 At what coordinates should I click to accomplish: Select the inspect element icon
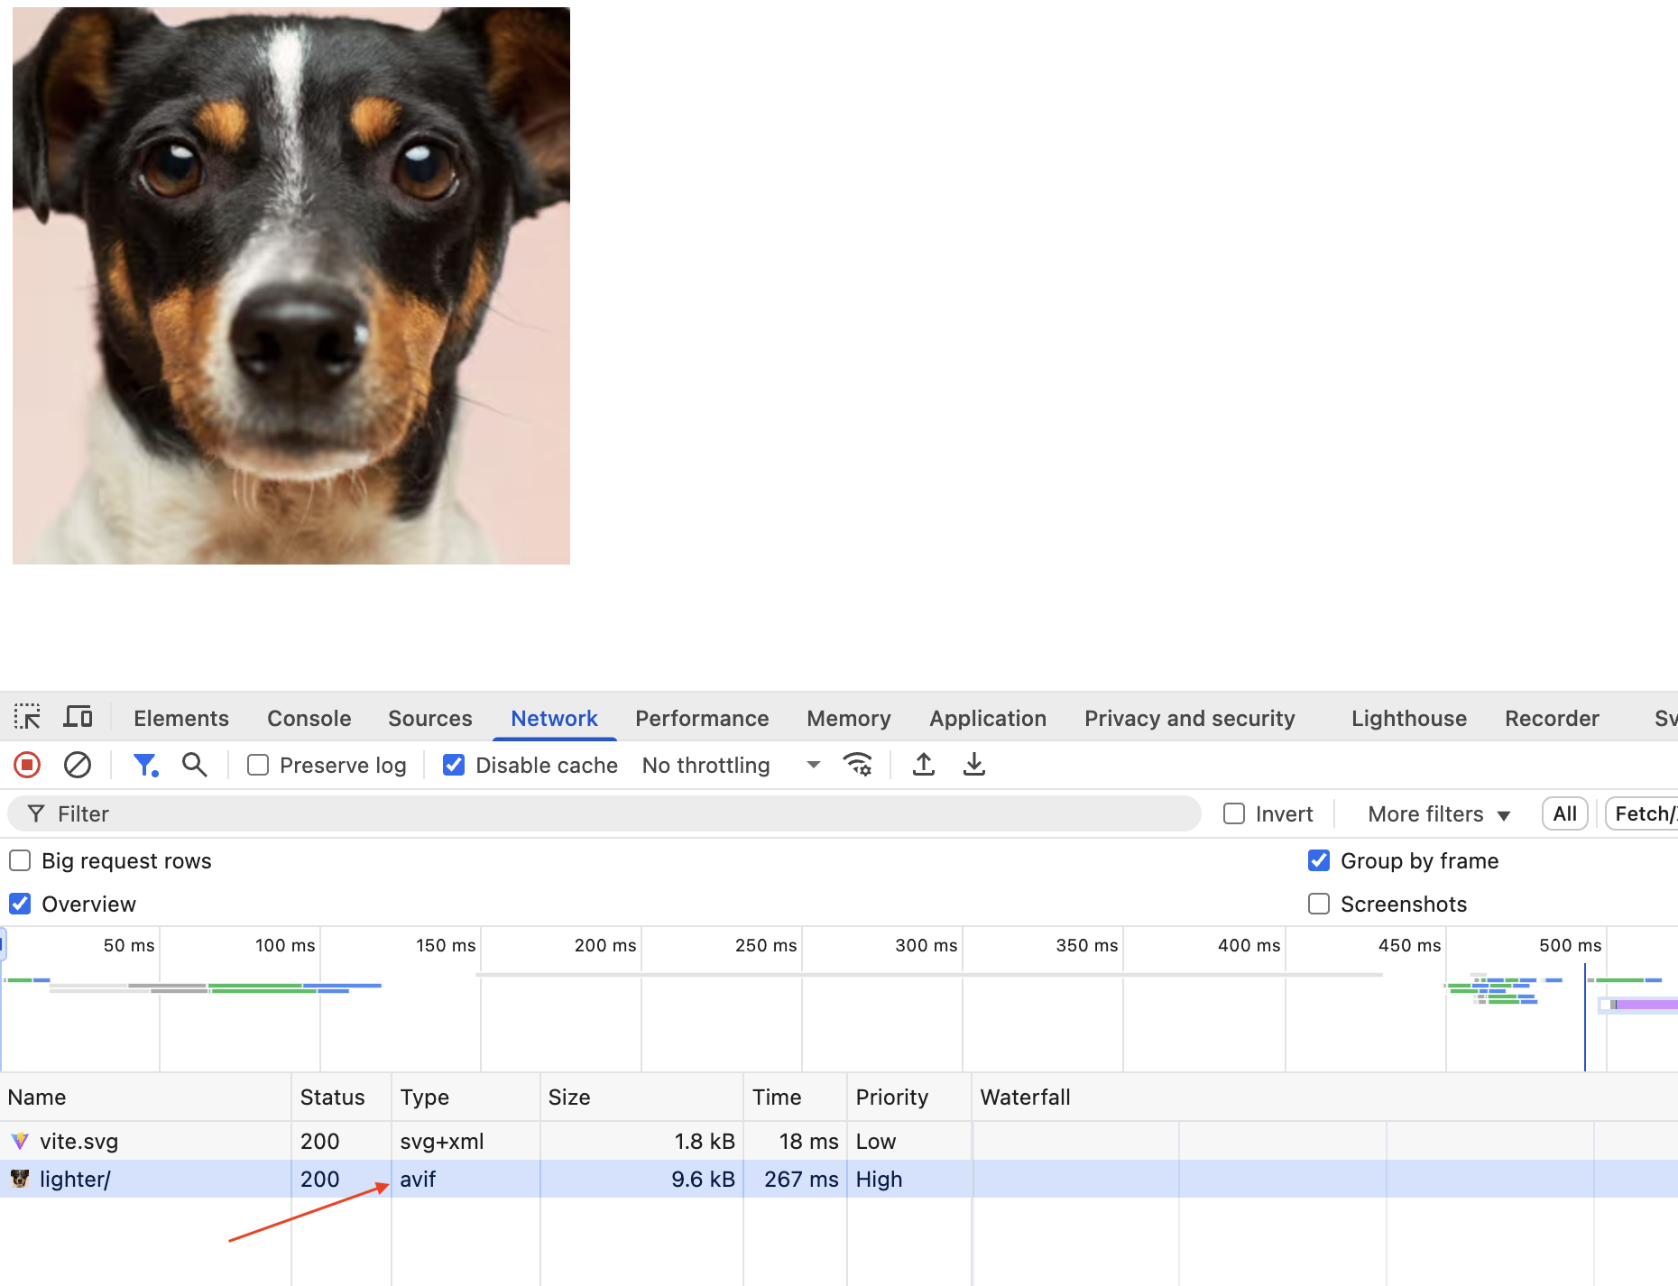point(27,714)
